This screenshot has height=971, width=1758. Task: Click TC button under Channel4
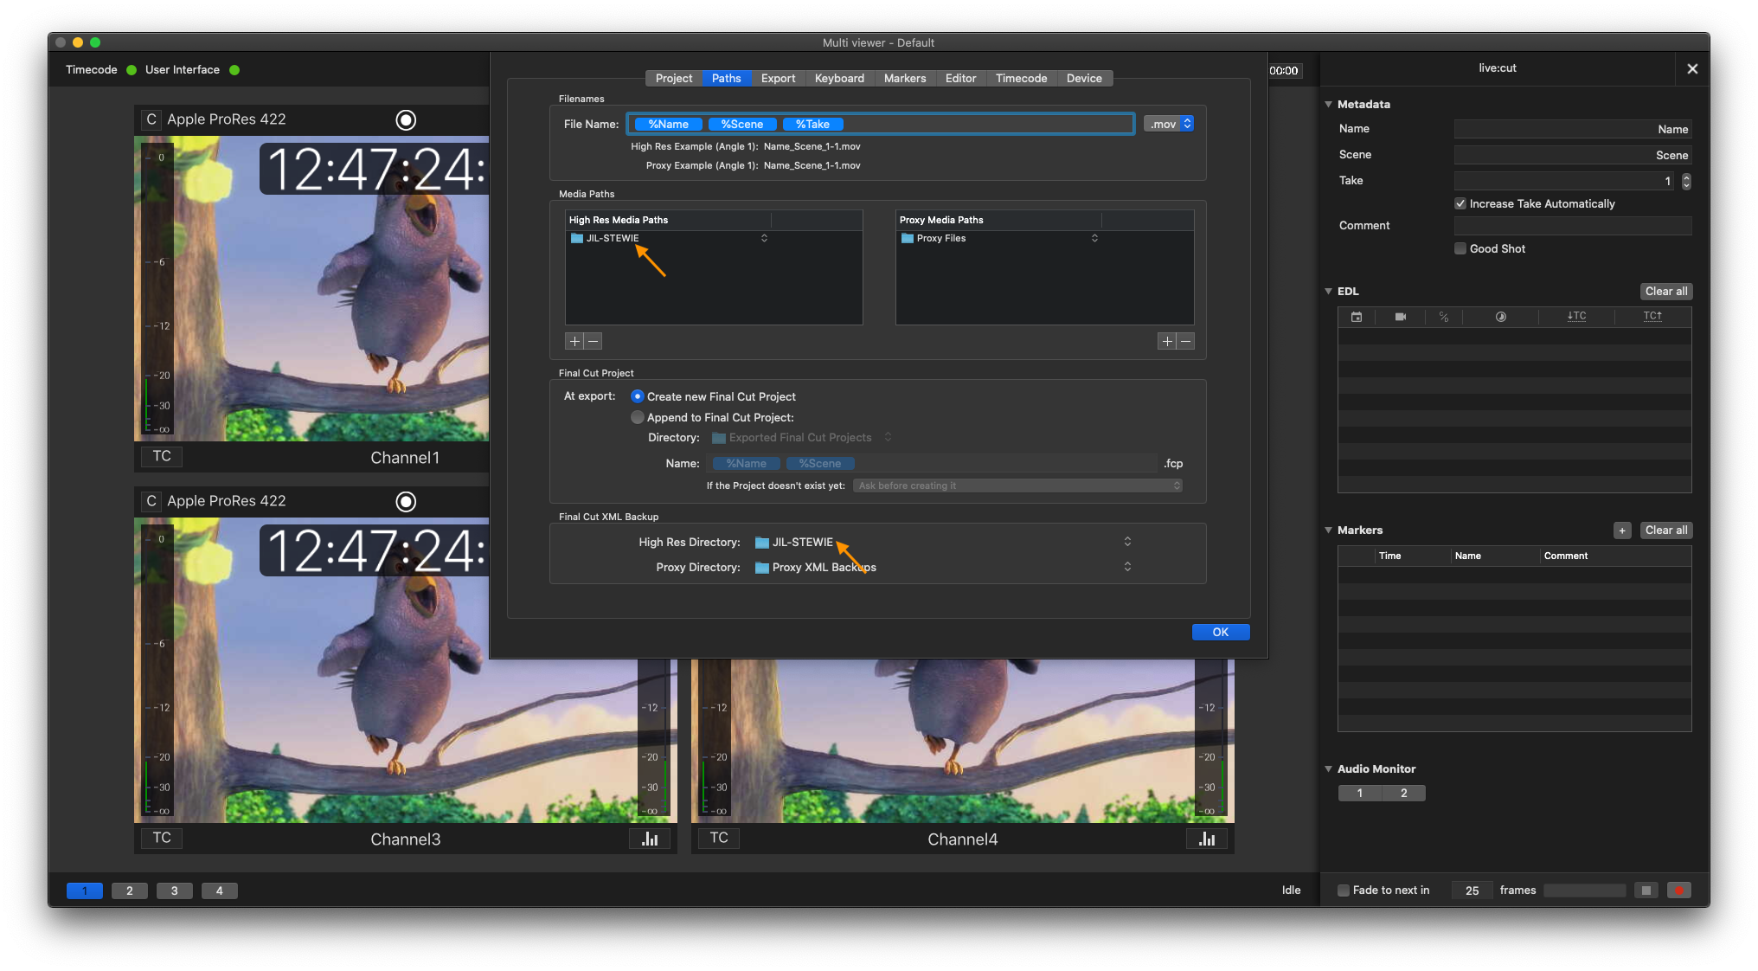(x=719, y=838)
